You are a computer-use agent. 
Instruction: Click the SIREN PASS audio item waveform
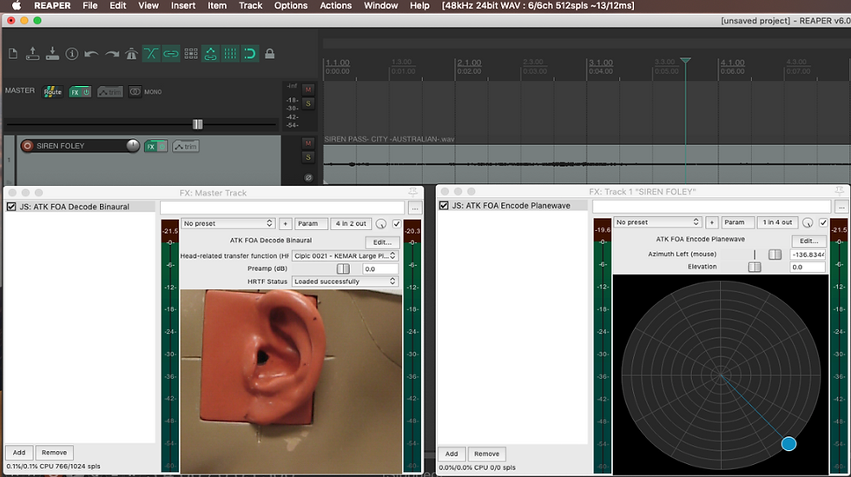point(586,163)
